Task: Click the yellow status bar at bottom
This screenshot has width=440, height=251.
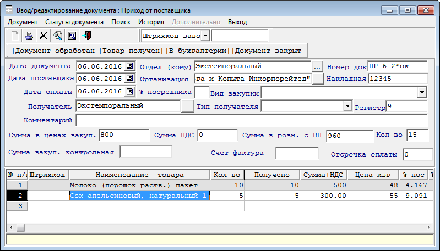Action: [220, 240]
